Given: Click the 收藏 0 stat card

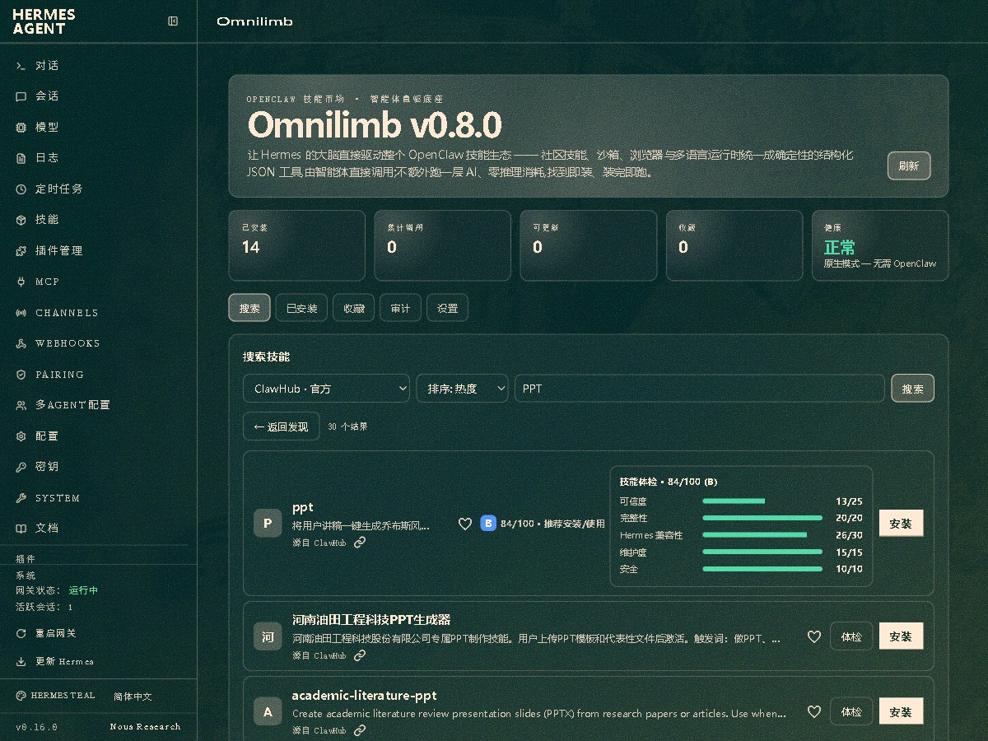Looking at the screenshot, I should coord(734,245).
